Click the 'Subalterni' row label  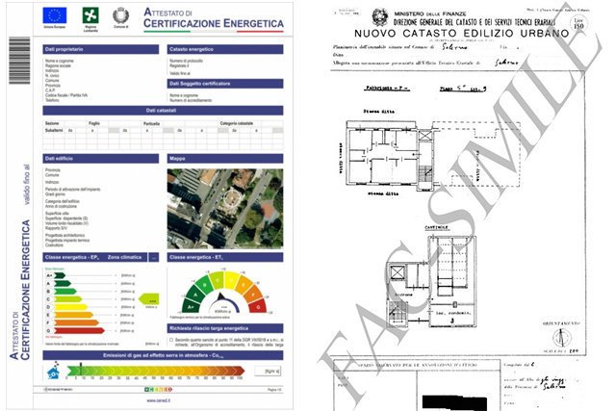click(x=54, y=130)
